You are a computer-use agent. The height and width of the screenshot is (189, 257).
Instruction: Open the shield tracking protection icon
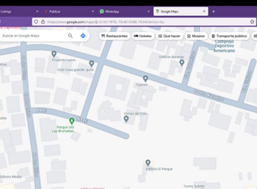point(36,22)
